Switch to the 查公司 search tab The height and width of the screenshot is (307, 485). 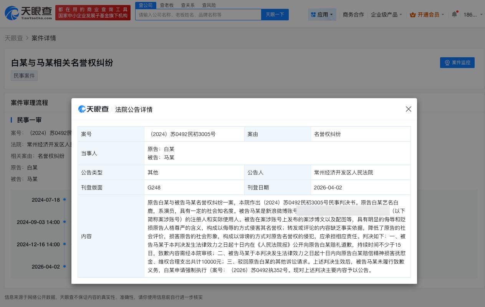pos(146,5)
